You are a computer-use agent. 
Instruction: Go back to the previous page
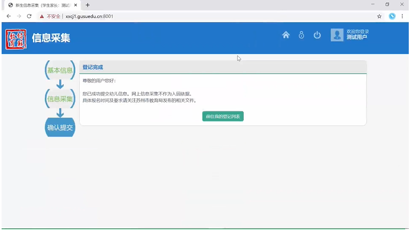[9, 16]
